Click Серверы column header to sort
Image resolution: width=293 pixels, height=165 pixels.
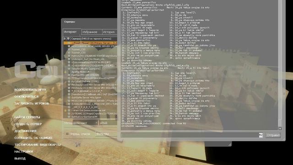[x=94, y=38]
